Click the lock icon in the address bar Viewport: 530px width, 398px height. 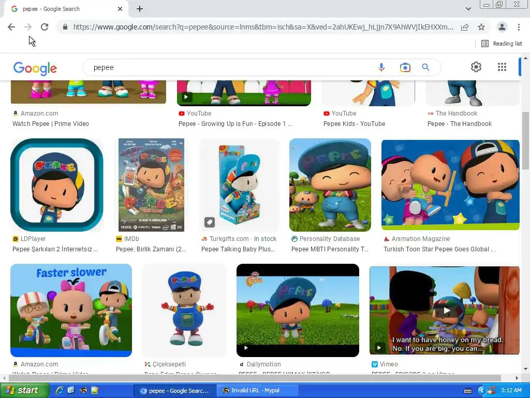(x=65, y=27)
